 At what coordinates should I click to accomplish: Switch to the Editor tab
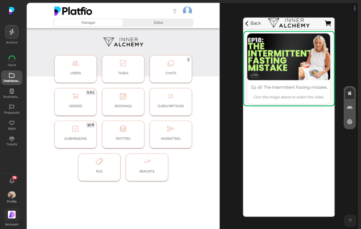click(x=158, y=22)
